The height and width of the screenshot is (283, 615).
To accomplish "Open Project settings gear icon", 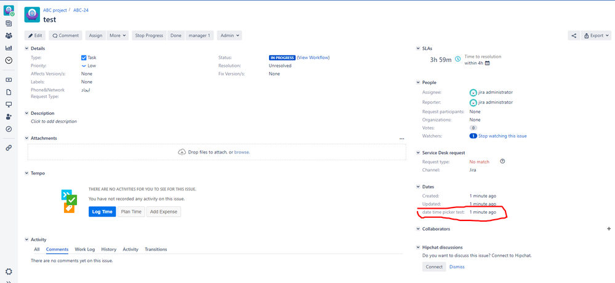I will (x=9, y=272).
